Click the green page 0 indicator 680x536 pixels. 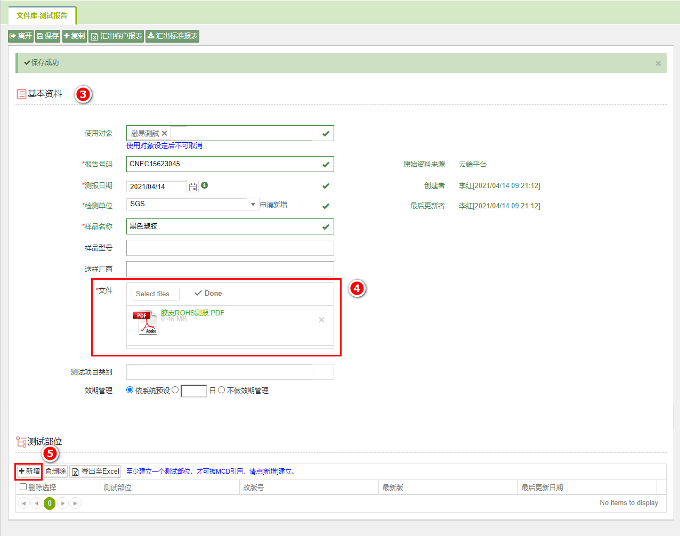tap(50, 503)
